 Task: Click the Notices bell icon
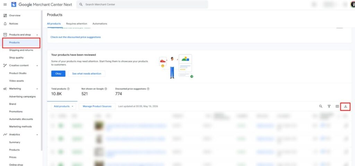[x=5, y=24]
